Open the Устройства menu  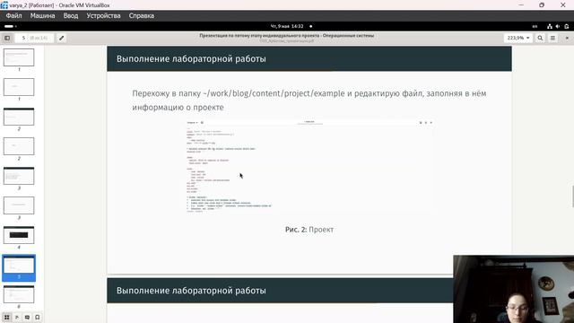click(x=103, y=16)
